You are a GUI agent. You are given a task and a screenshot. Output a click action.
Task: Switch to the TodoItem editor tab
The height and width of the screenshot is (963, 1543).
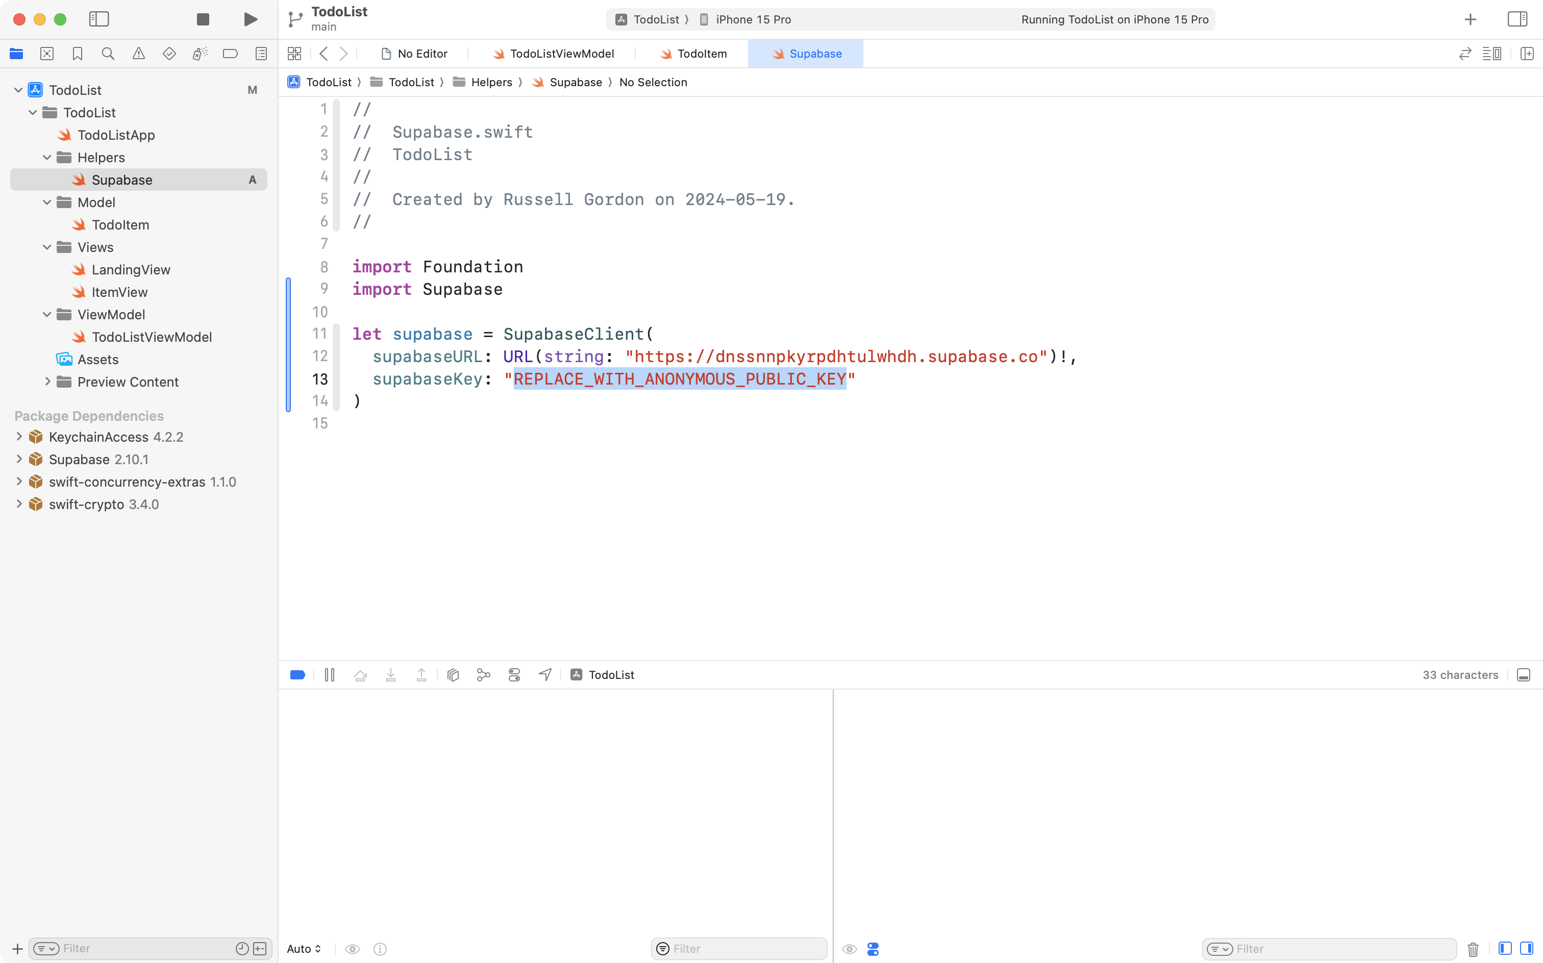[x=694, y=54]
